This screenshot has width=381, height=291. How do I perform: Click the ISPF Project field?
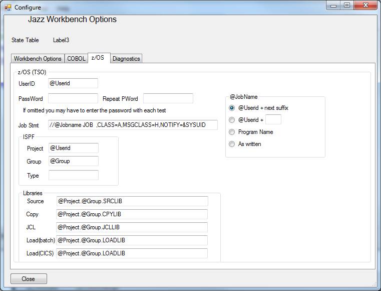click(74, 148)
